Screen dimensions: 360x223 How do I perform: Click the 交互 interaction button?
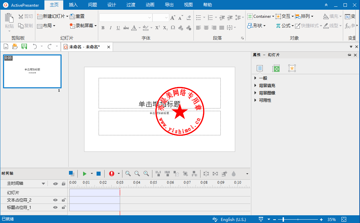tap(285, 16)
